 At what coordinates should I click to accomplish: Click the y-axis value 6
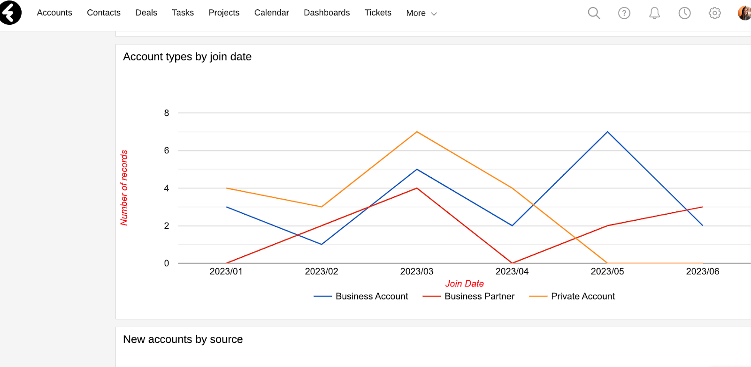[x=167, y=150]
